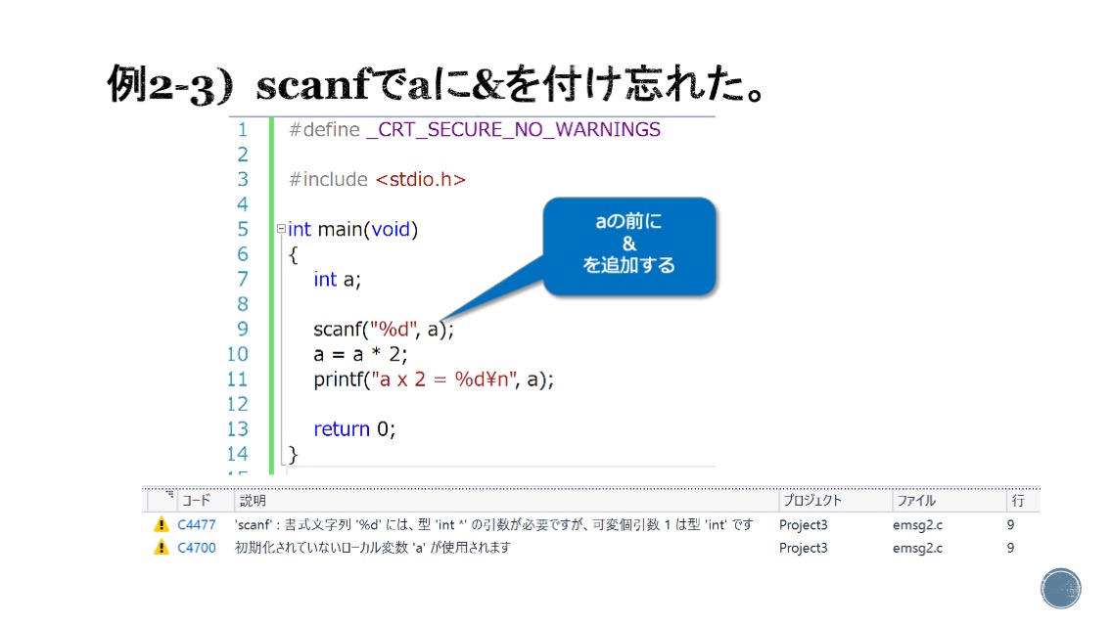Click Project3 in the C4477 row
The height and width of the screenshot is (625, 1112).
(803, 525)
